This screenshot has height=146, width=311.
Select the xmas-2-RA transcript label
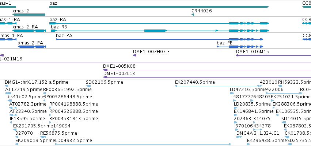point(25,27)
